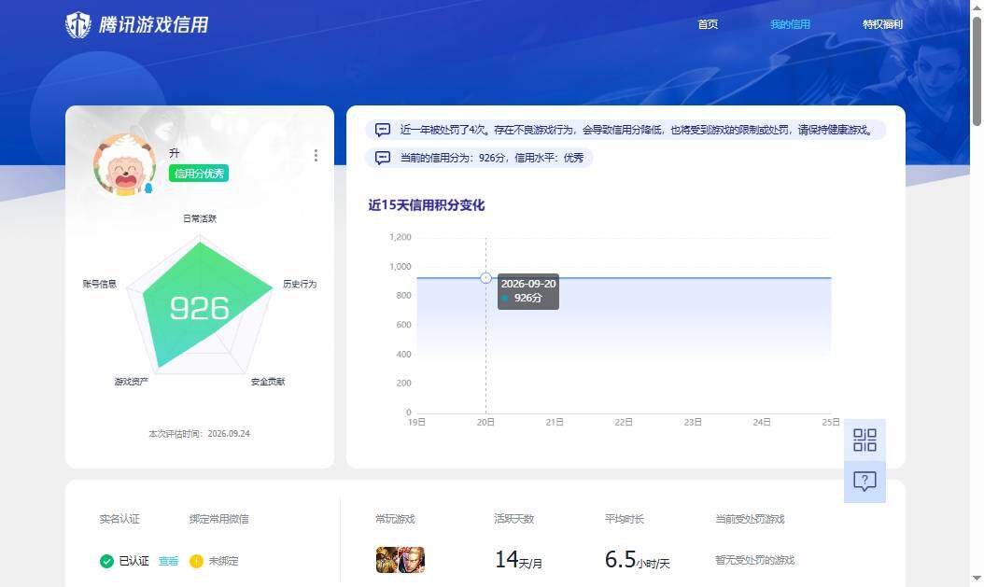Open the three-dot menu on profile card
Screen dimensions: 984x587
316,155
